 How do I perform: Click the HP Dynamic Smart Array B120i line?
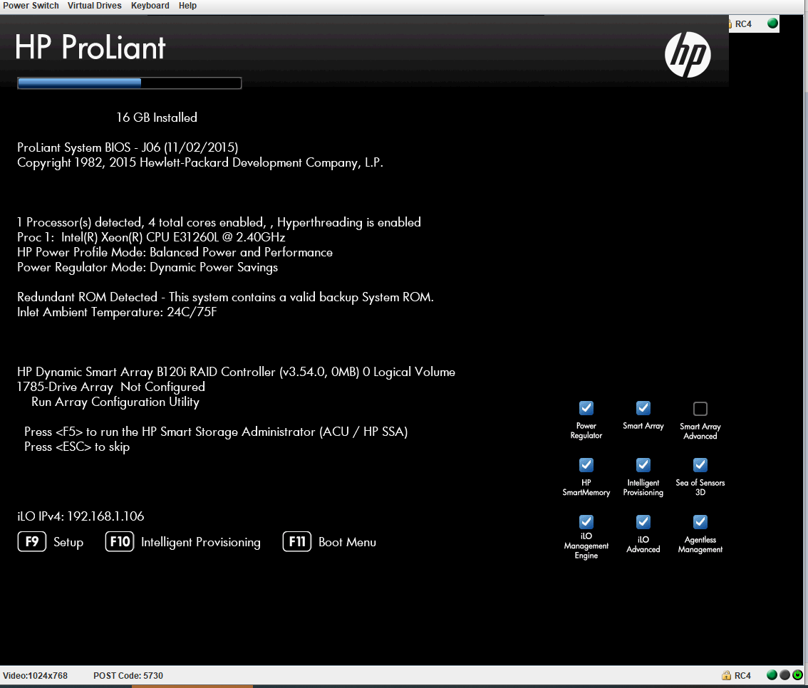click(x=236, y=372)
